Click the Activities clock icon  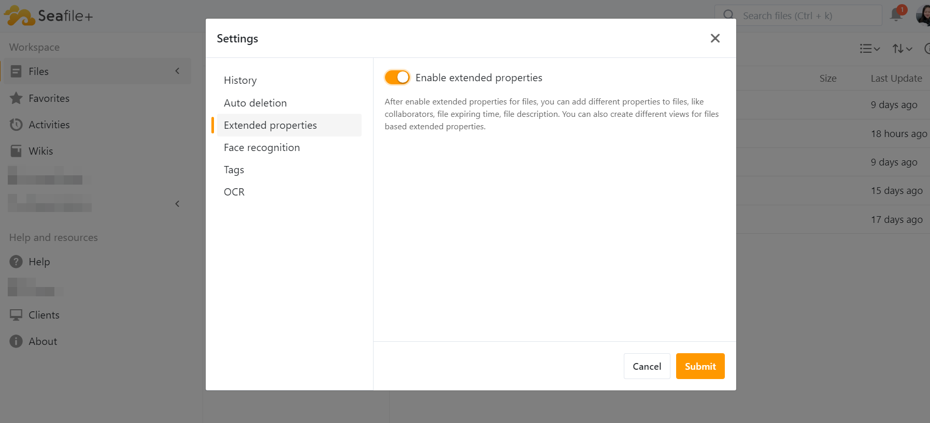[16, 125]
